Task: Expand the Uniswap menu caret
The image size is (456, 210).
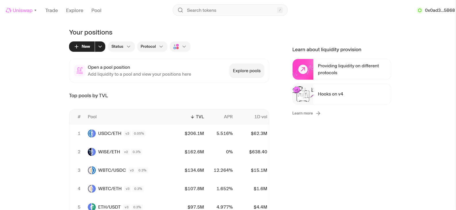Action: (x=35, y=10)
